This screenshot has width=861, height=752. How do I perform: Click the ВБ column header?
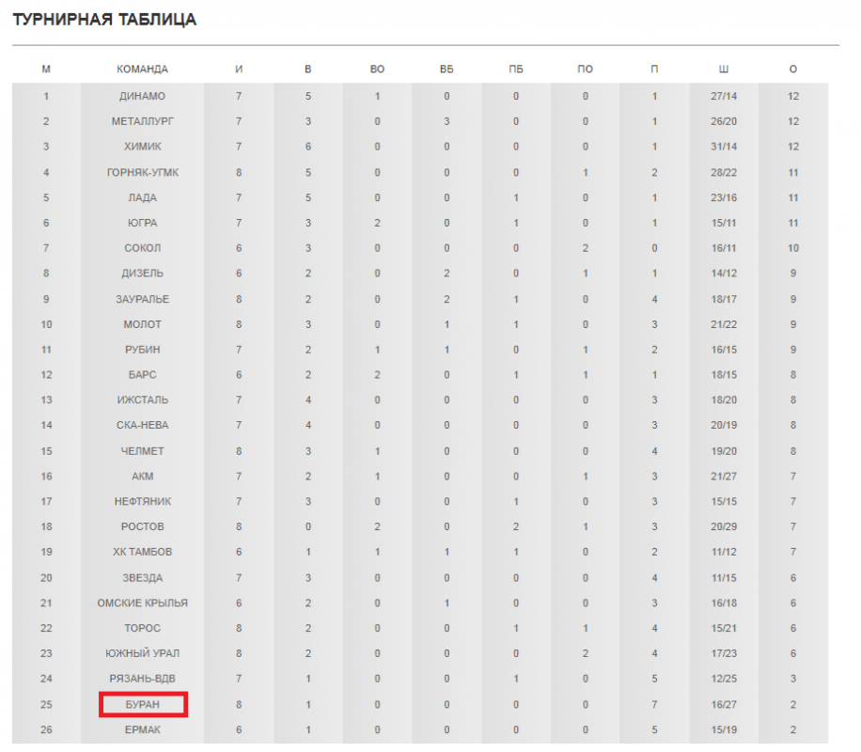click(446, 70)
